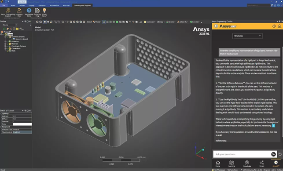Open Learning in Copilot bottom bar
This screenshot has height=171, width=283.
[x=232, y=164]
